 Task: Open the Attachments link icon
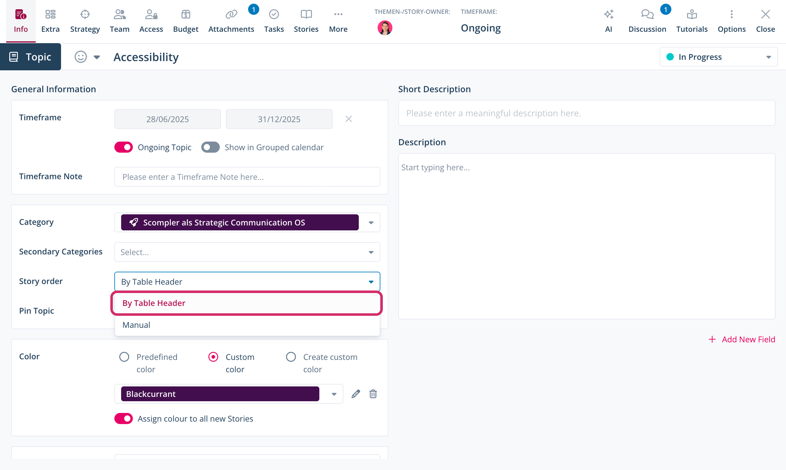(231, 14)
